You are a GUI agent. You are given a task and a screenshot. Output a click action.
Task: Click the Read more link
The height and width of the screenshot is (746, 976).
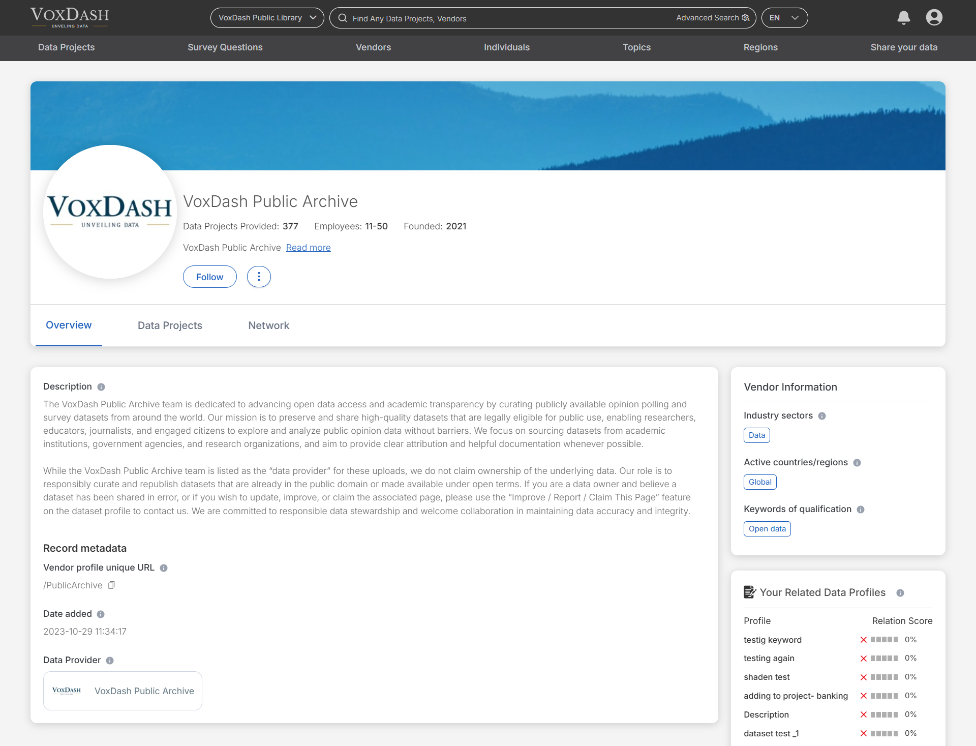coord(308,248)
